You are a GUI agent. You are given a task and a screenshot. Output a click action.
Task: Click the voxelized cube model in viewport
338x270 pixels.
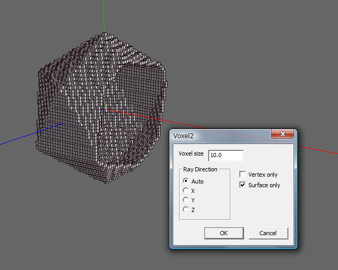(x=101, y=108)
